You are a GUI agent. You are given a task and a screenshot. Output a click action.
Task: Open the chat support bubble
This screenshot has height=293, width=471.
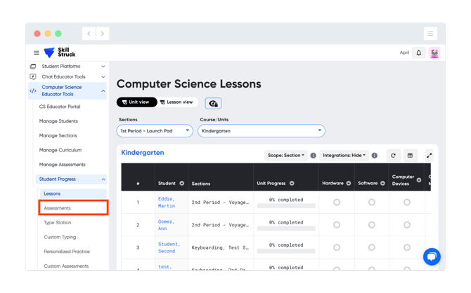(432, 257)
